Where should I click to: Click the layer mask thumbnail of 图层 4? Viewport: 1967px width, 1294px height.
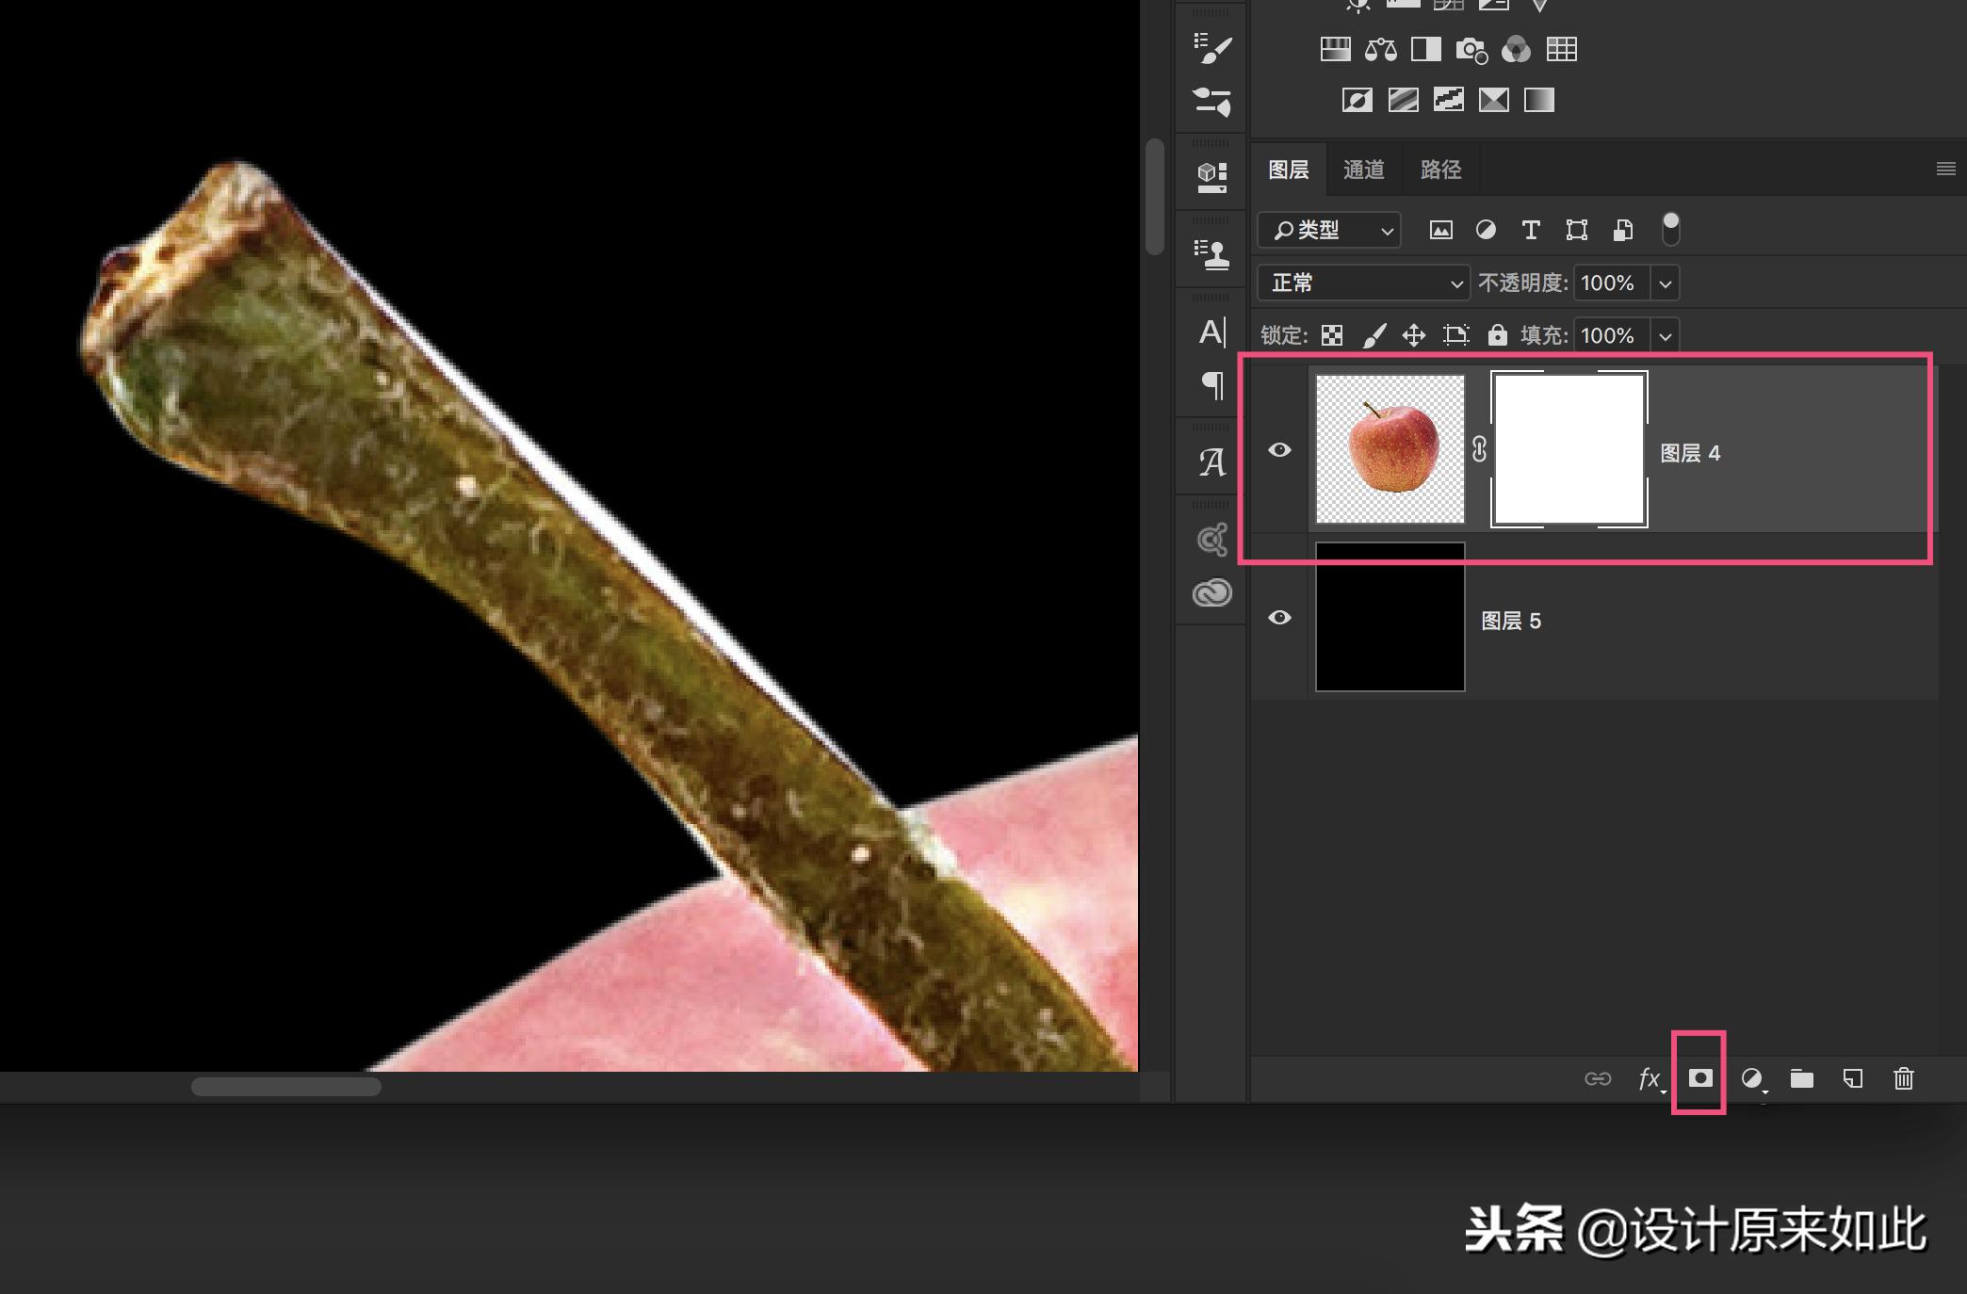pyautogui.click(x=1568, y=449)
